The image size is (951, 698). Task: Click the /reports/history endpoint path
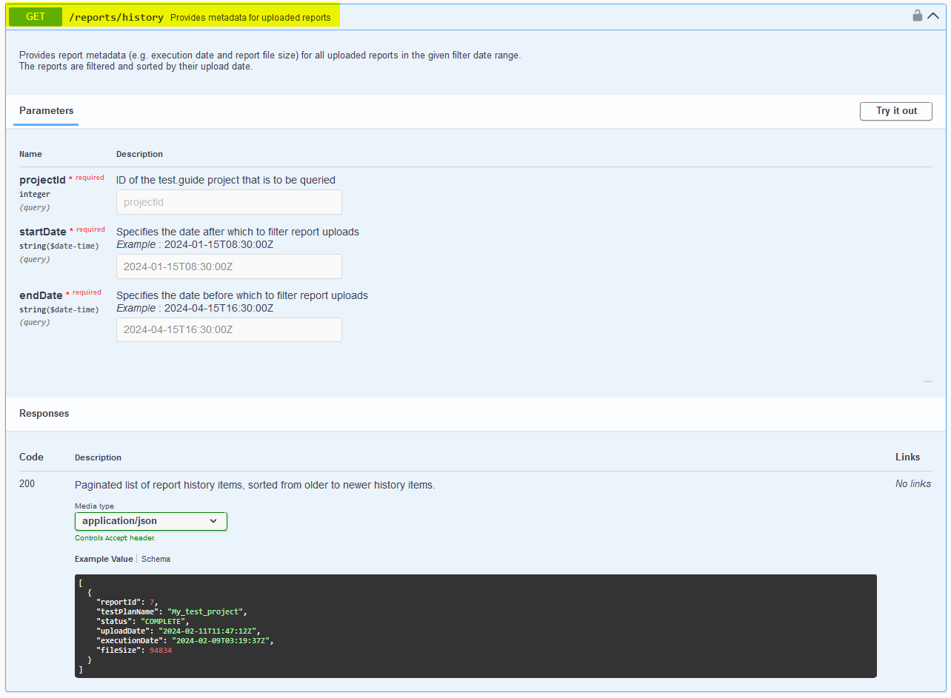coord(116,17)
